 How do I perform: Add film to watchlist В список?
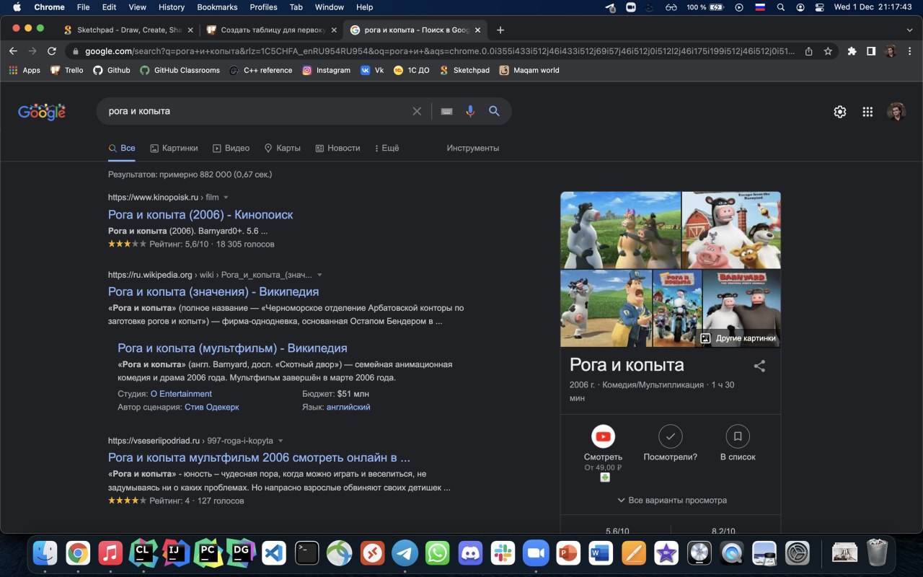738,436
